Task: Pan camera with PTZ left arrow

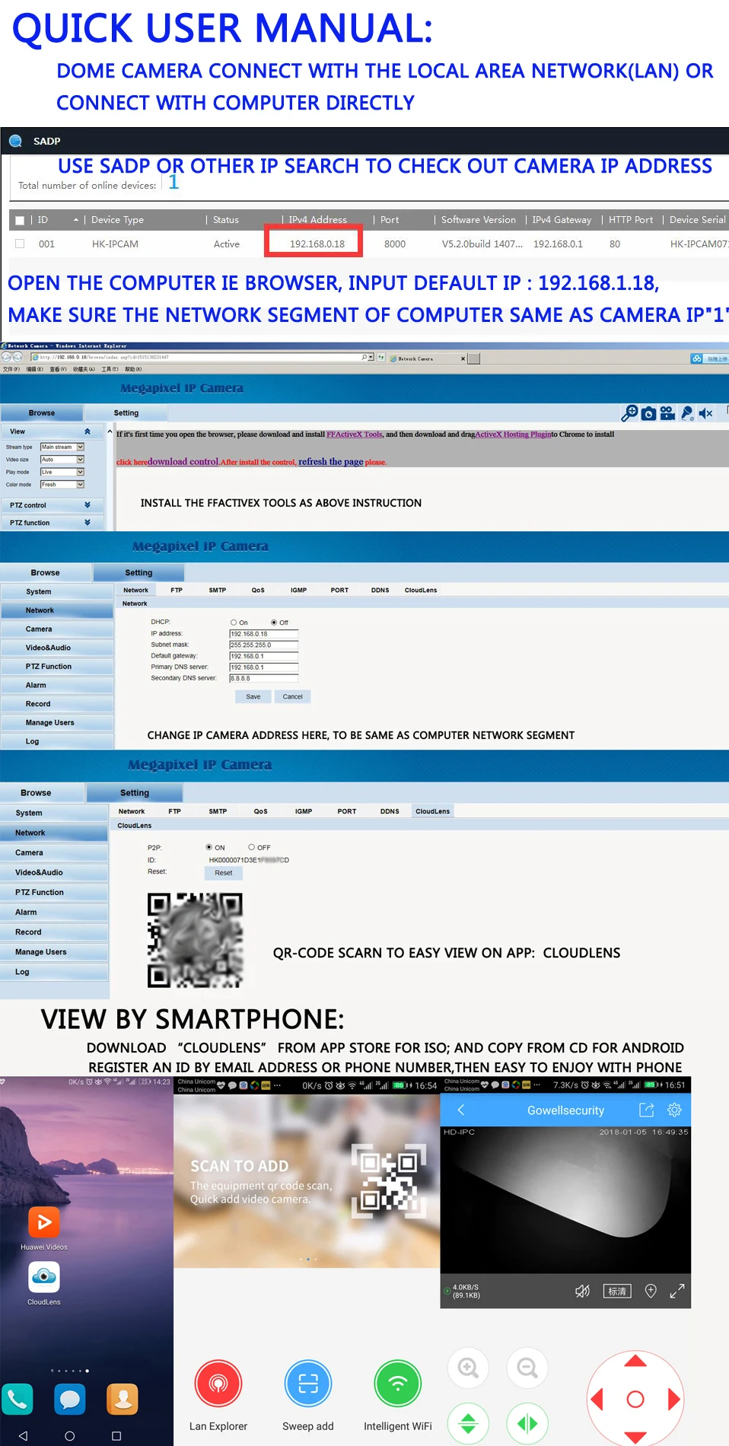Action: click(597, 1399)
